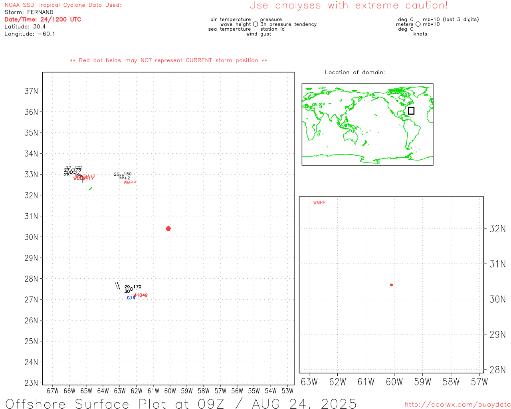Click the wind barb flags at buoy 41049
Screen dimensions: 511x409
118,286
